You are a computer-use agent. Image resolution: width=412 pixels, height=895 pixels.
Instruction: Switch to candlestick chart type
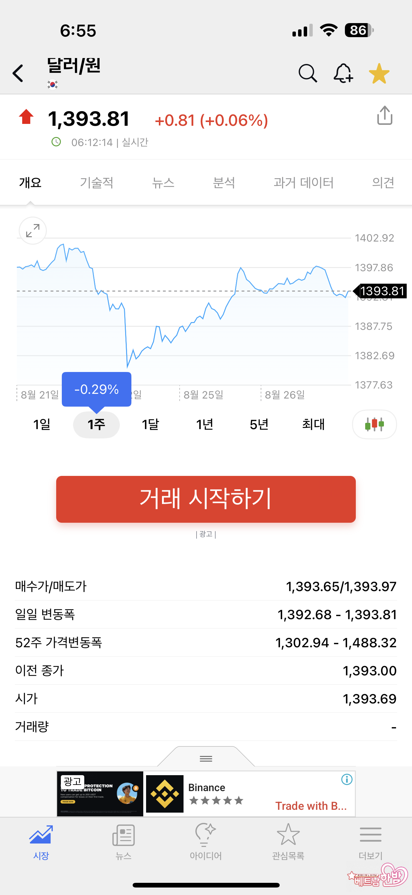pos(374,424)
